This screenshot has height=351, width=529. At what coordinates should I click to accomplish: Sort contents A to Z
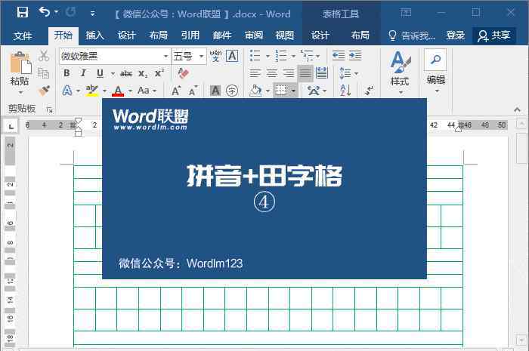pyautogui.click(x=345, y=91)
